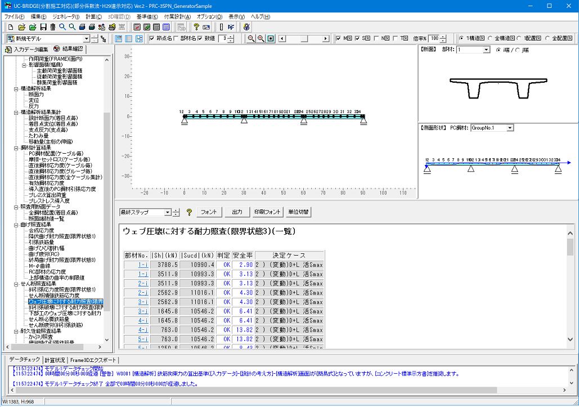This screenshot has width=579, height=407.
Task: Open the 新規モデル model dropdown
Action: (x=86, y=39)
